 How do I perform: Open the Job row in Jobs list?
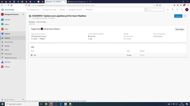[x=108, y=55]
